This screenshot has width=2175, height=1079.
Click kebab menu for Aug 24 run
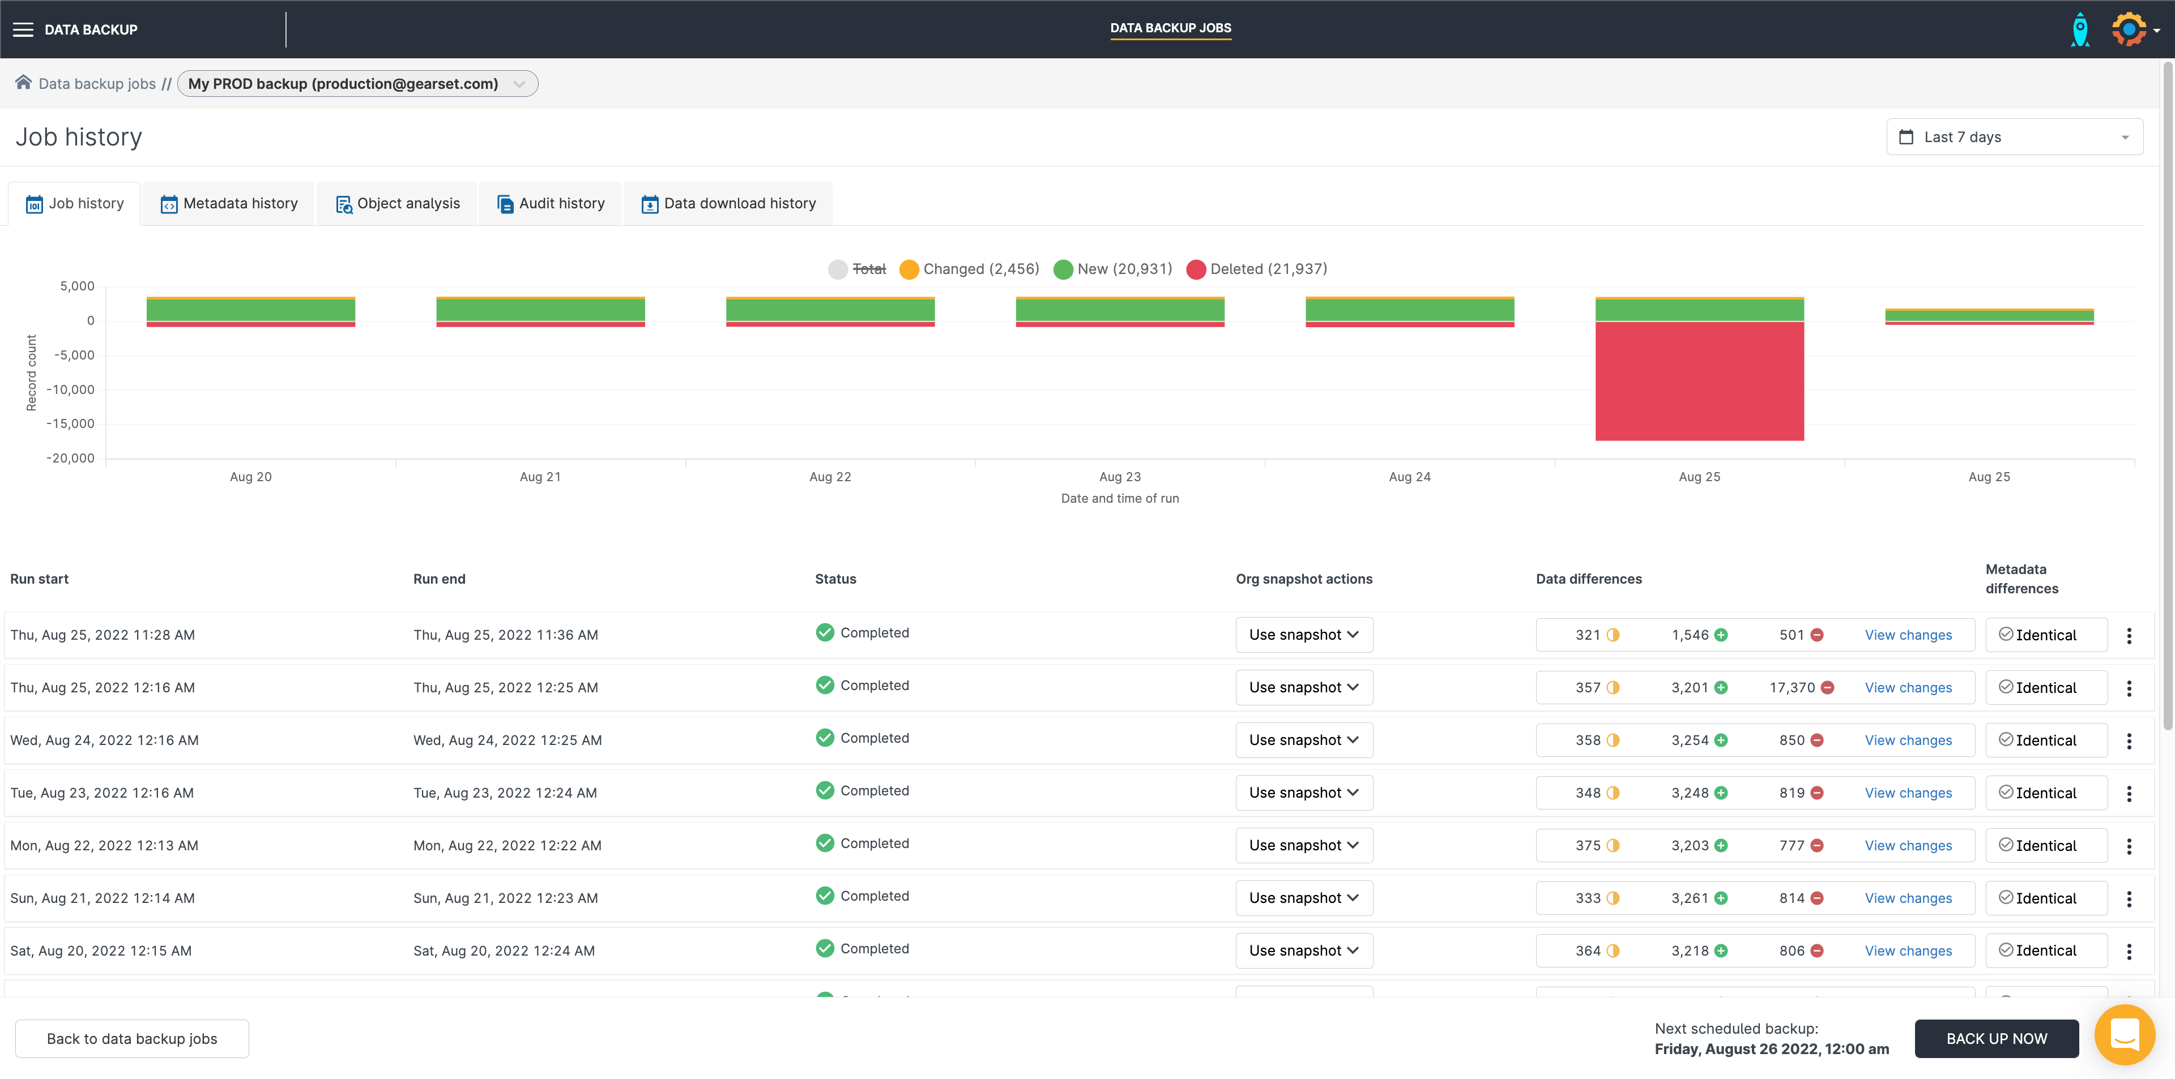click(x=2129, y=740)
